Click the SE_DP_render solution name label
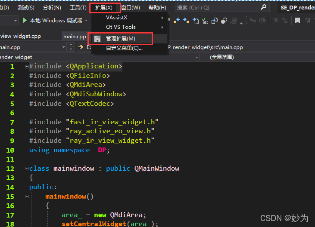Screen dimensions: 315x227 point(298,8)
